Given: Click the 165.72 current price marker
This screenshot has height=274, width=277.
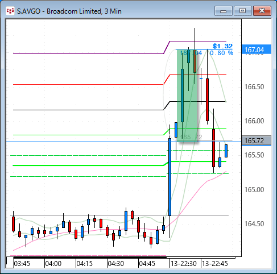Looking at the screenshot, I should point(257,140).
